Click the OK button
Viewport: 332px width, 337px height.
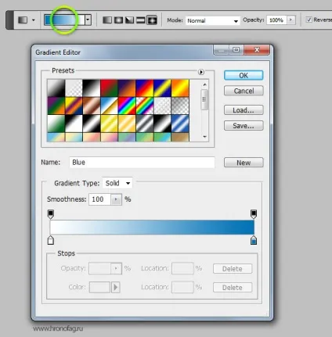[x=244, y=75]
